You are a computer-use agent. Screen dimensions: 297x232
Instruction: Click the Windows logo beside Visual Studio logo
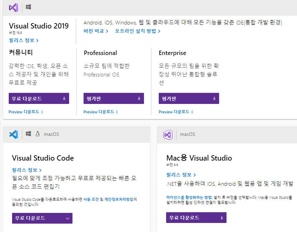28,7
